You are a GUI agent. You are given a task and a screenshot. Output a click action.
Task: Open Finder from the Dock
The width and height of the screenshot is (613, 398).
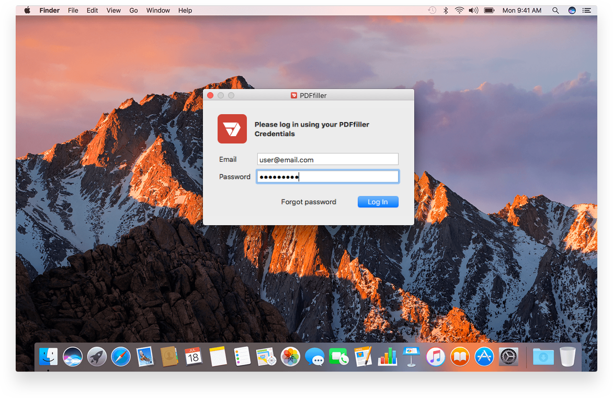[49, 357]
